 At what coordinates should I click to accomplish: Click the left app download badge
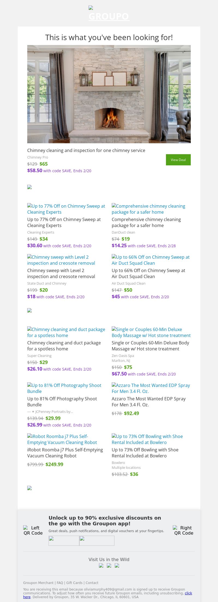(64, 541)
